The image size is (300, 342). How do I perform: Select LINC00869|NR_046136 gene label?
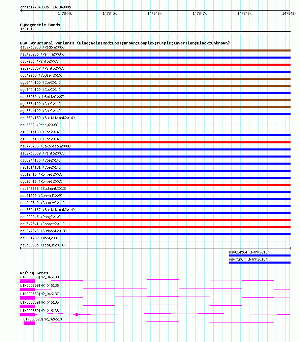[x=39, y=285]
